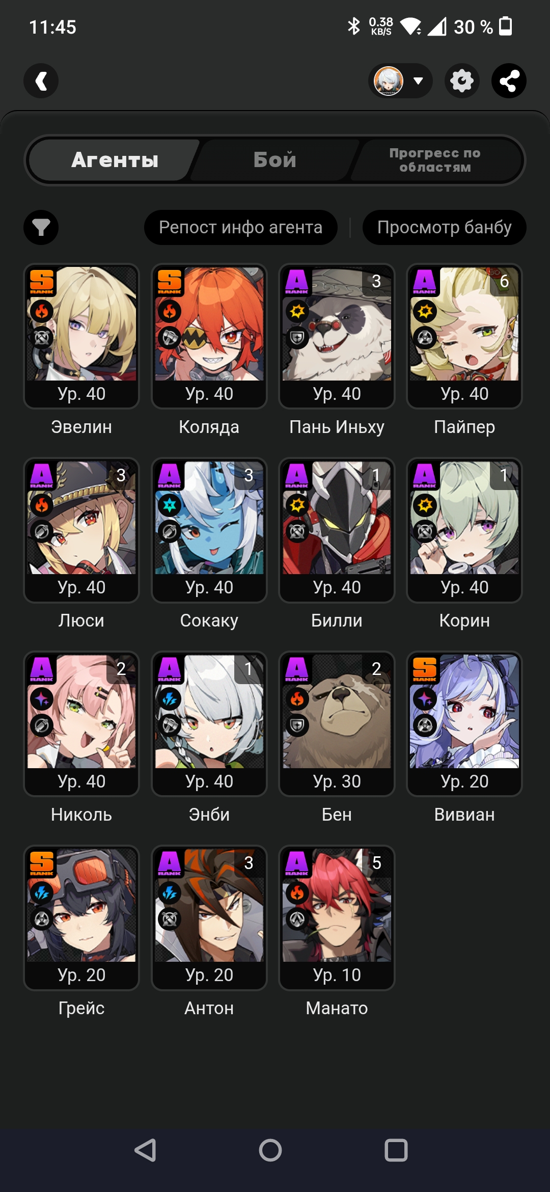Select agent card Коляда

tap(209, 336)
